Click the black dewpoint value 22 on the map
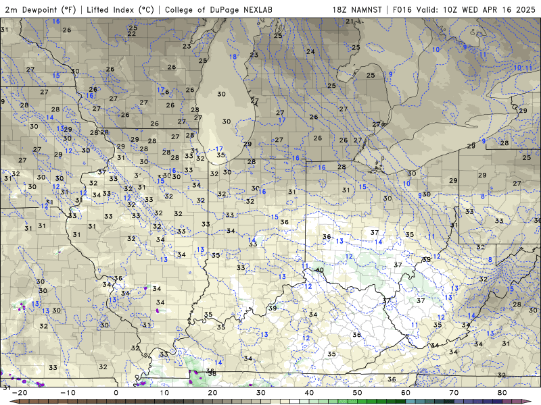The height and width of the screenshot is (405, 541). click(131, 34)
